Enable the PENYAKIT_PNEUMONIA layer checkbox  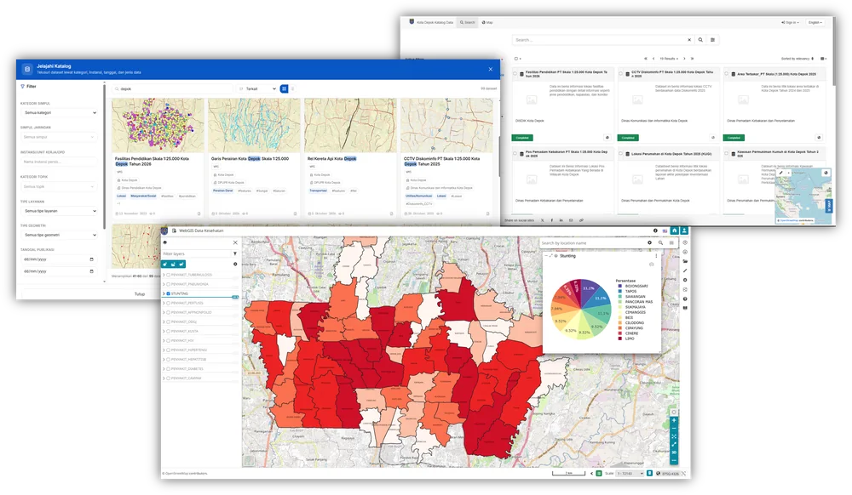coord(169,284)
